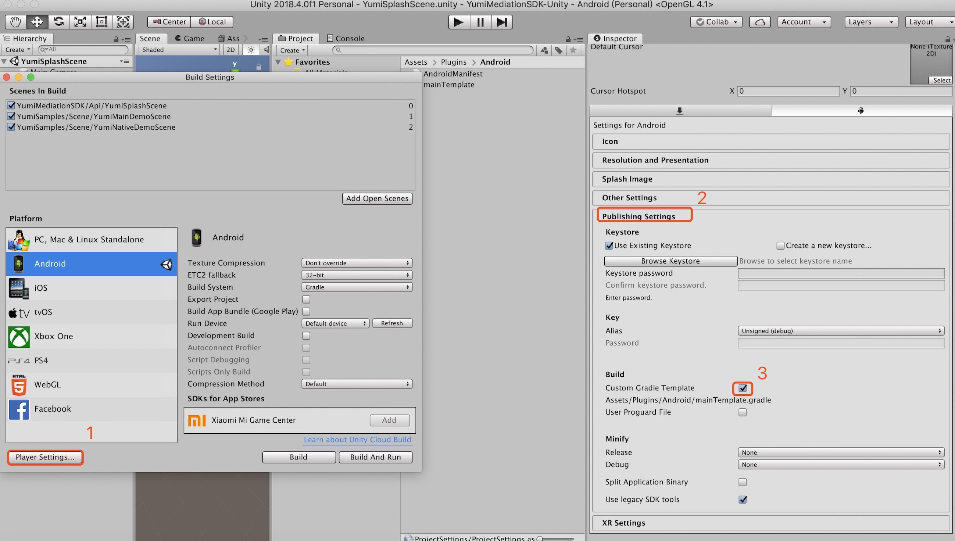Open the Build System dropdown
The width and height of the screenshot is (955, 541).
pyautogui.click(x=356, y=287)
